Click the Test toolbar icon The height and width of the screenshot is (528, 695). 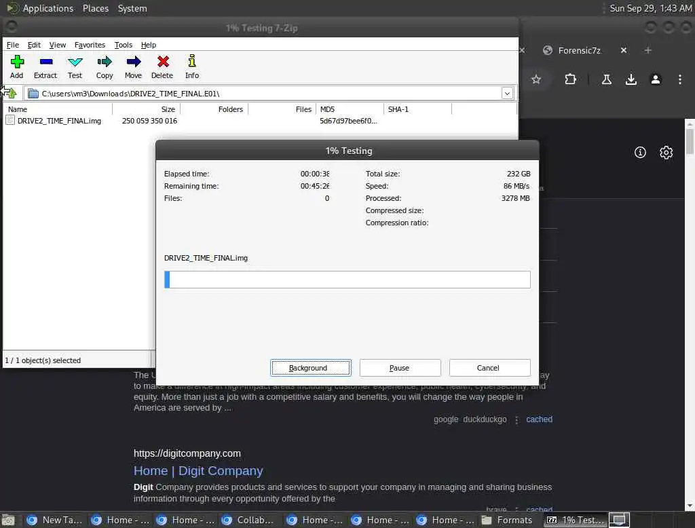coord(75,67)
